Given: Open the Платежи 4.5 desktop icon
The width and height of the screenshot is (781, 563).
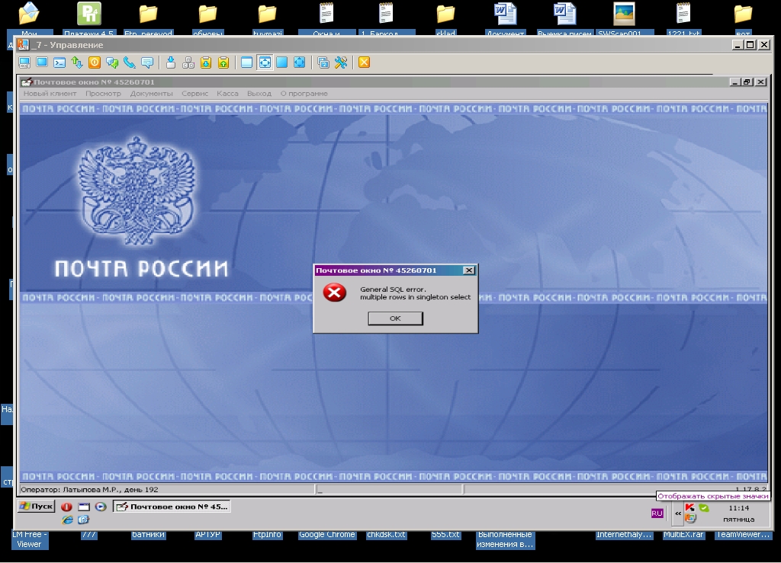Looking at the screenshot, I should (x=88, y=19).
